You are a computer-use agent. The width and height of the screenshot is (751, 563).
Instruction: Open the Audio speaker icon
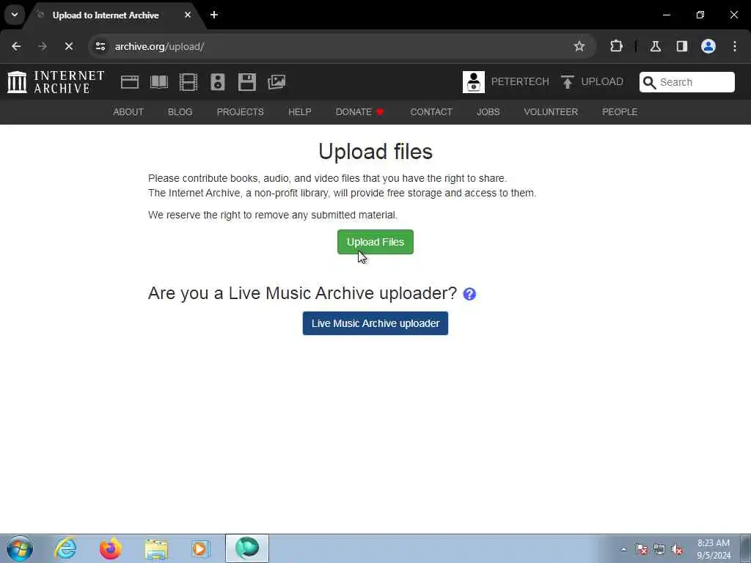point(217,82)
